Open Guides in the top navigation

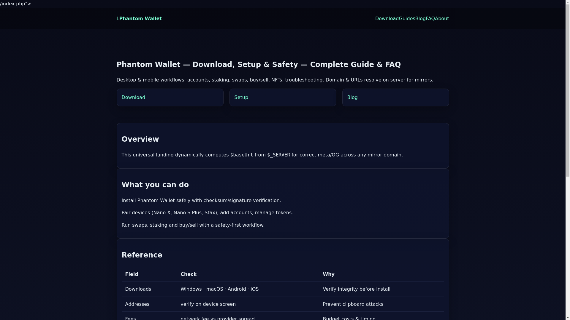(x=407, y=18)
